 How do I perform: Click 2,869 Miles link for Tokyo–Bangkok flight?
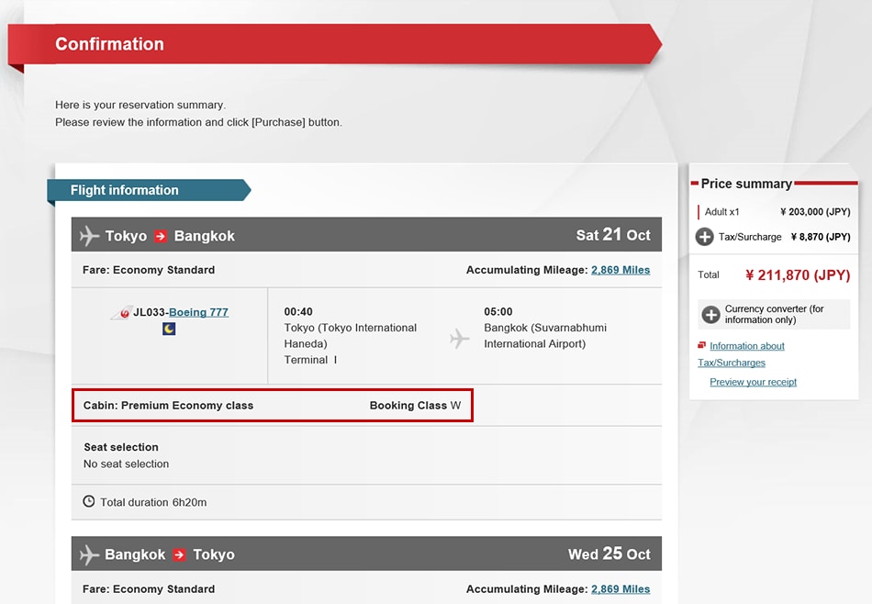pyautogui.click(x=620, y=270)
